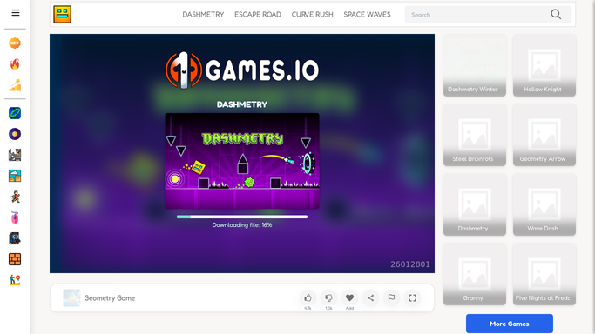
Task: Report the game with flag icon
Action: coord(391,298)
